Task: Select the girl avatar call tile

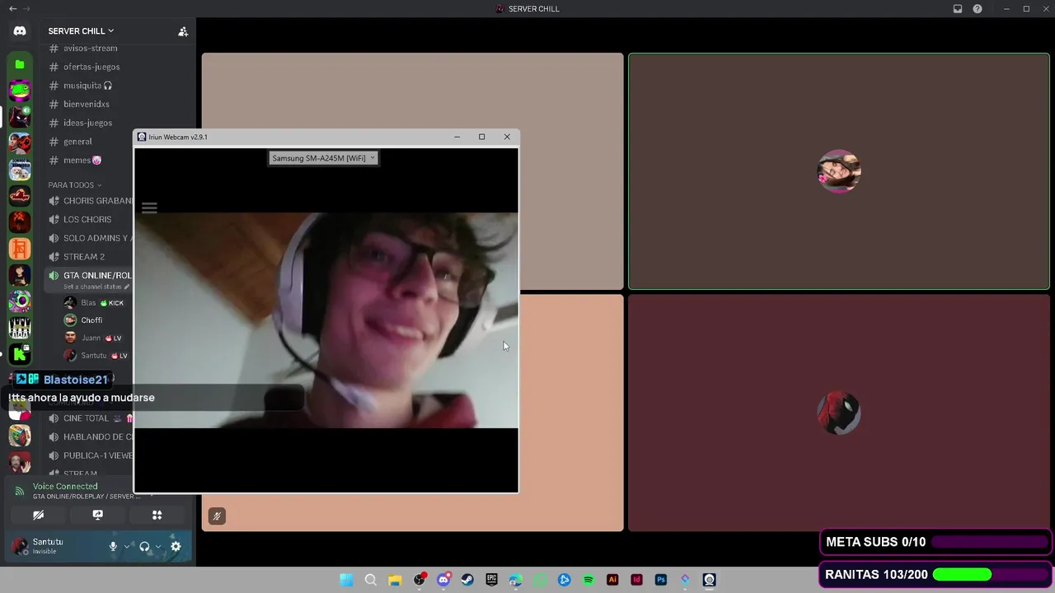Action: point(839,171)
